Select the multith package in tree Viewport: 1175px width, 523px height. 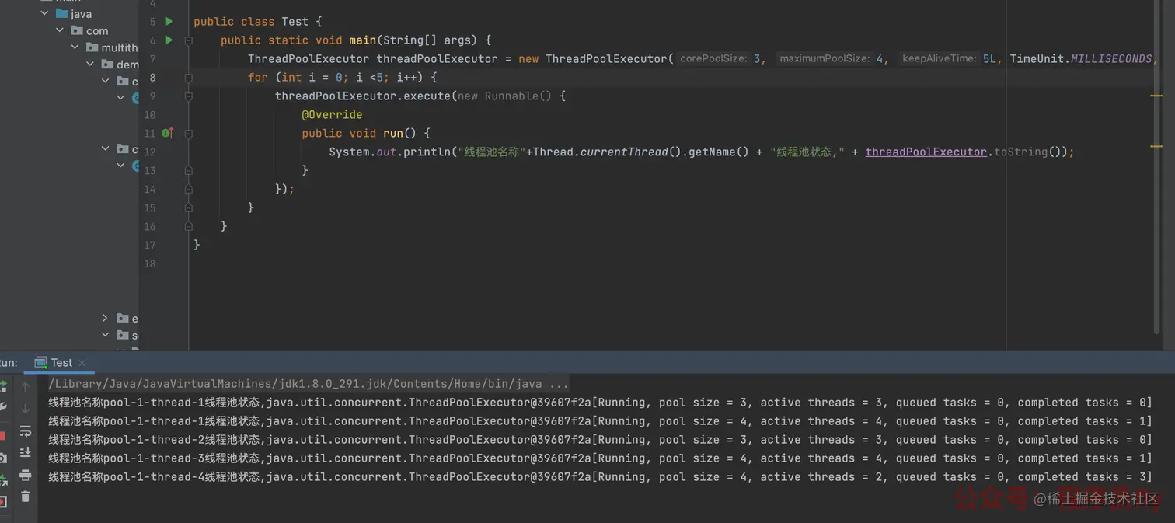[119, 48]
